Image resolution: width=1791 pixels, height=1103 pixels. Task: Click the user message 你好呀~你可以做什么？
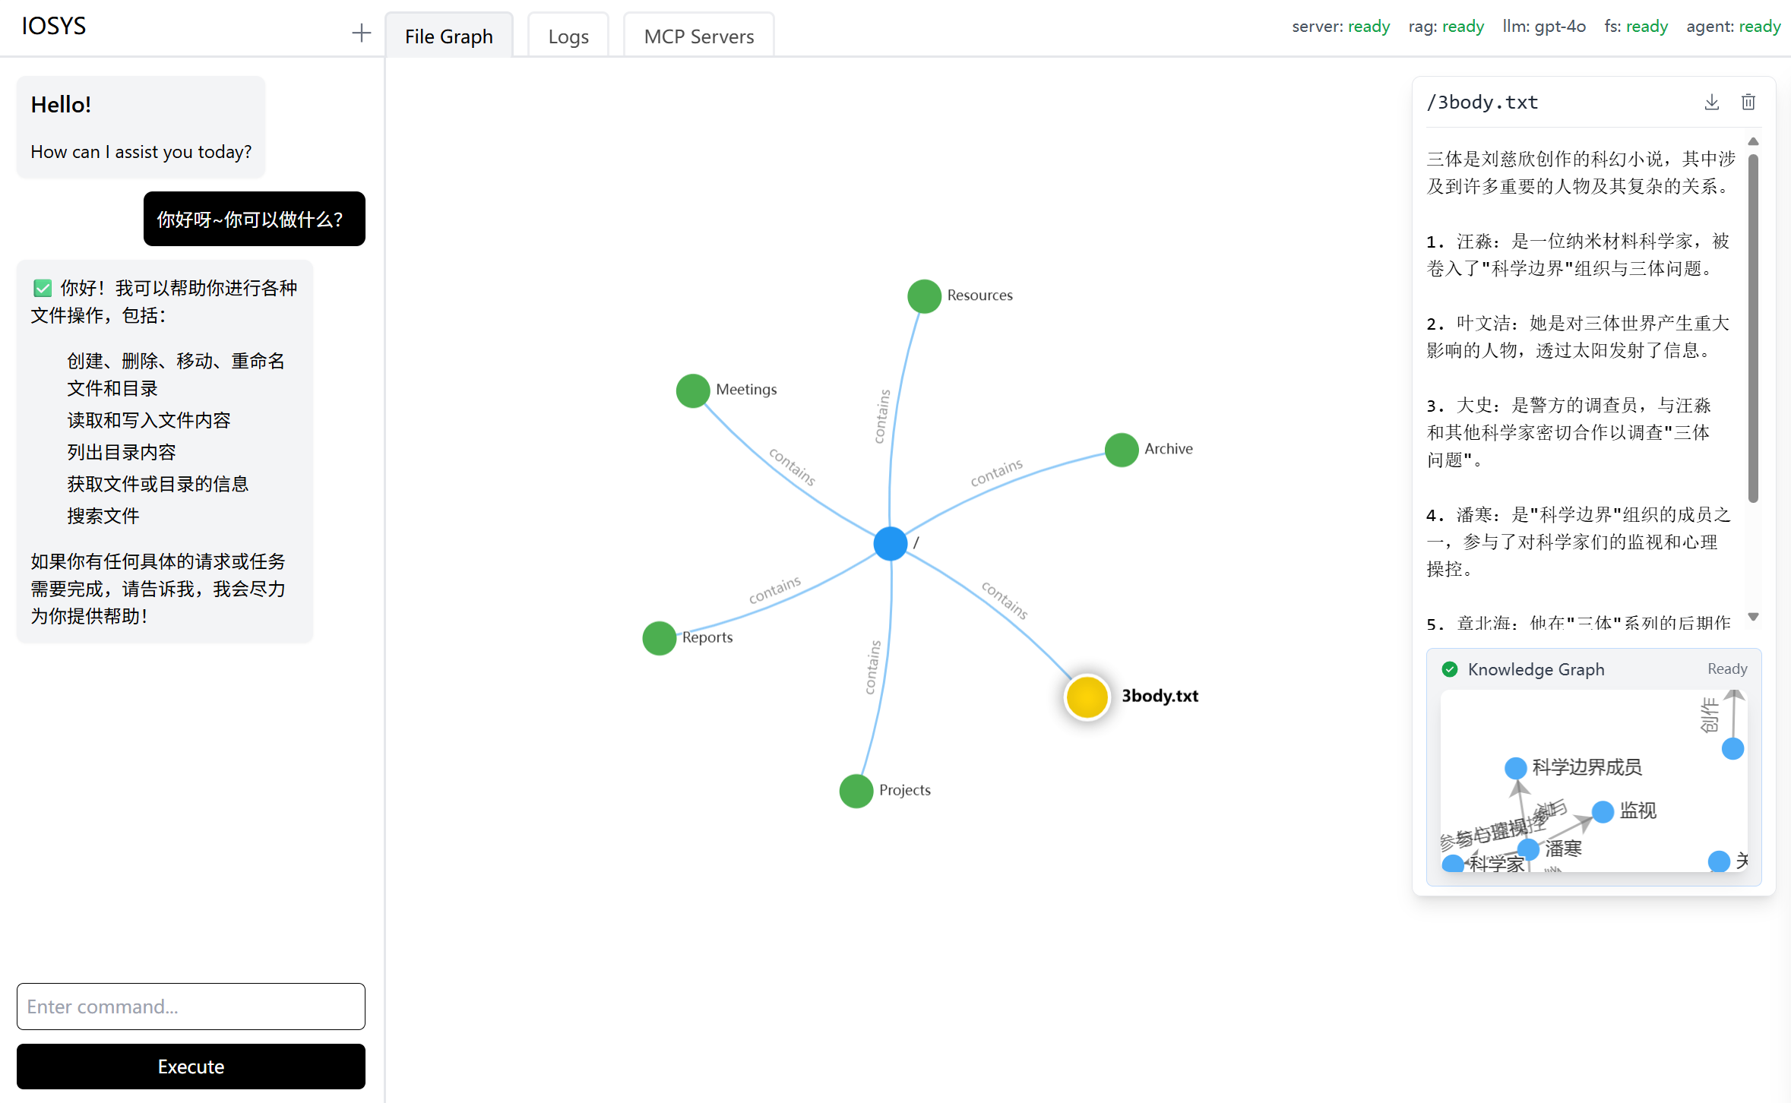(254, 219)
